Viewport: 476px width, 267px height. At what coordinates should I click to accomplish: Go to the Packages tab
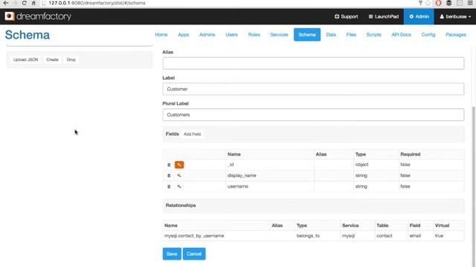point(456,35)
